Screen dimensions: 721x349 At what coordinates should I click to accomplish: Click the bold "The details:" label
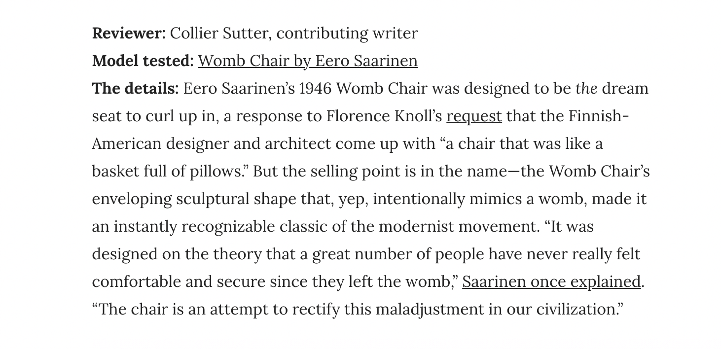136,89
